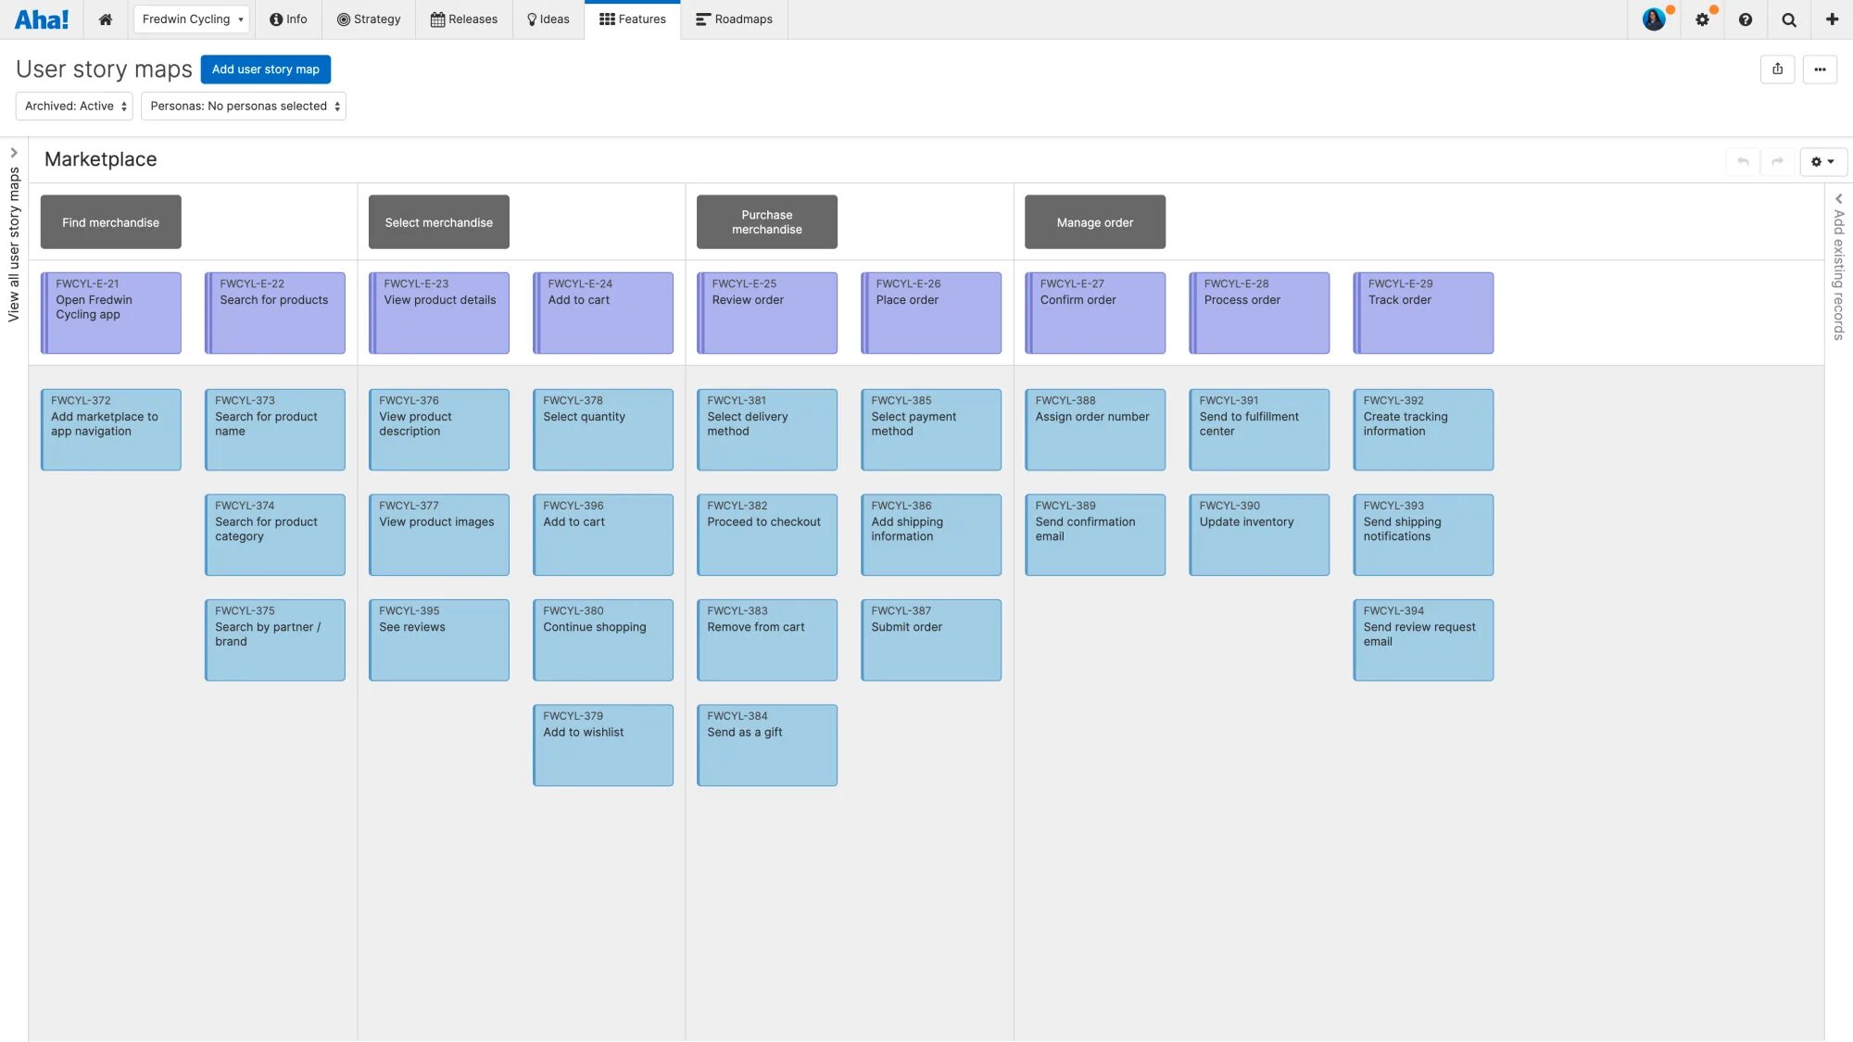
Task: Click the search icon in top navigation
Action: coord(1789,19)
